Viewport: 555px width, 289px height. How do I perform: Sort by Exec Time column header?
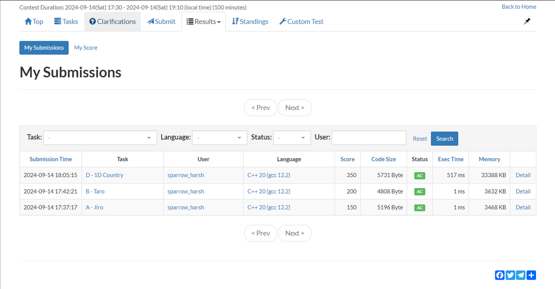[450, 159]
